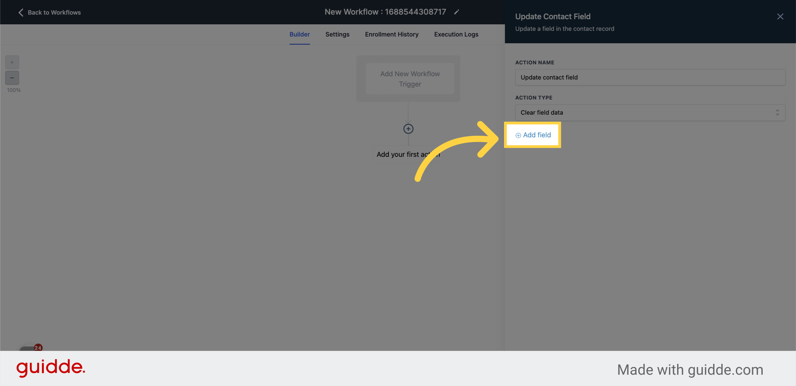Close the Update Contact Field panel
The image size is (796, 386).
(781, 16)
